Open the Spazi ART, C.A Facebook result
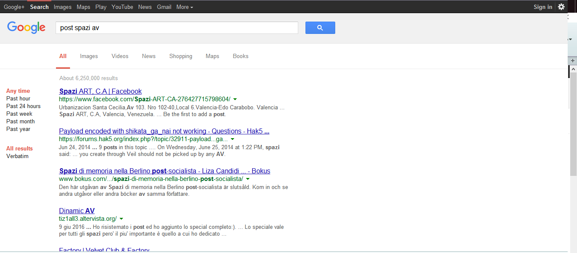 [x=101, y=91]
